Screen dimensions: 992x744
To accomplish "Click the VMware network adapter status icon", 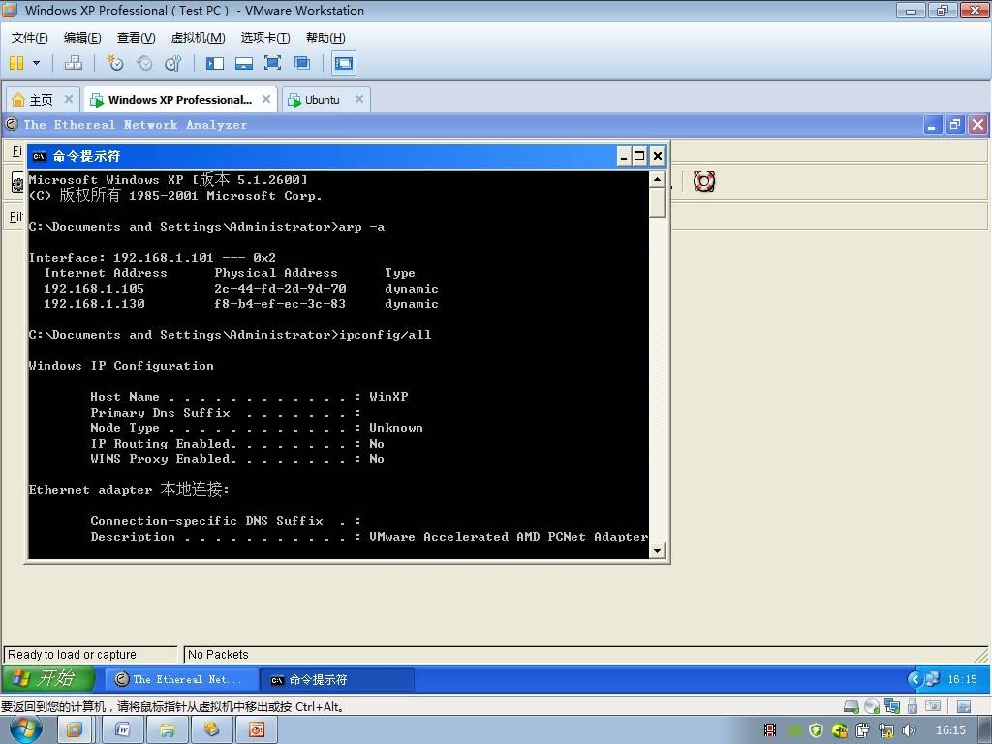I will (x=892, y=706).
